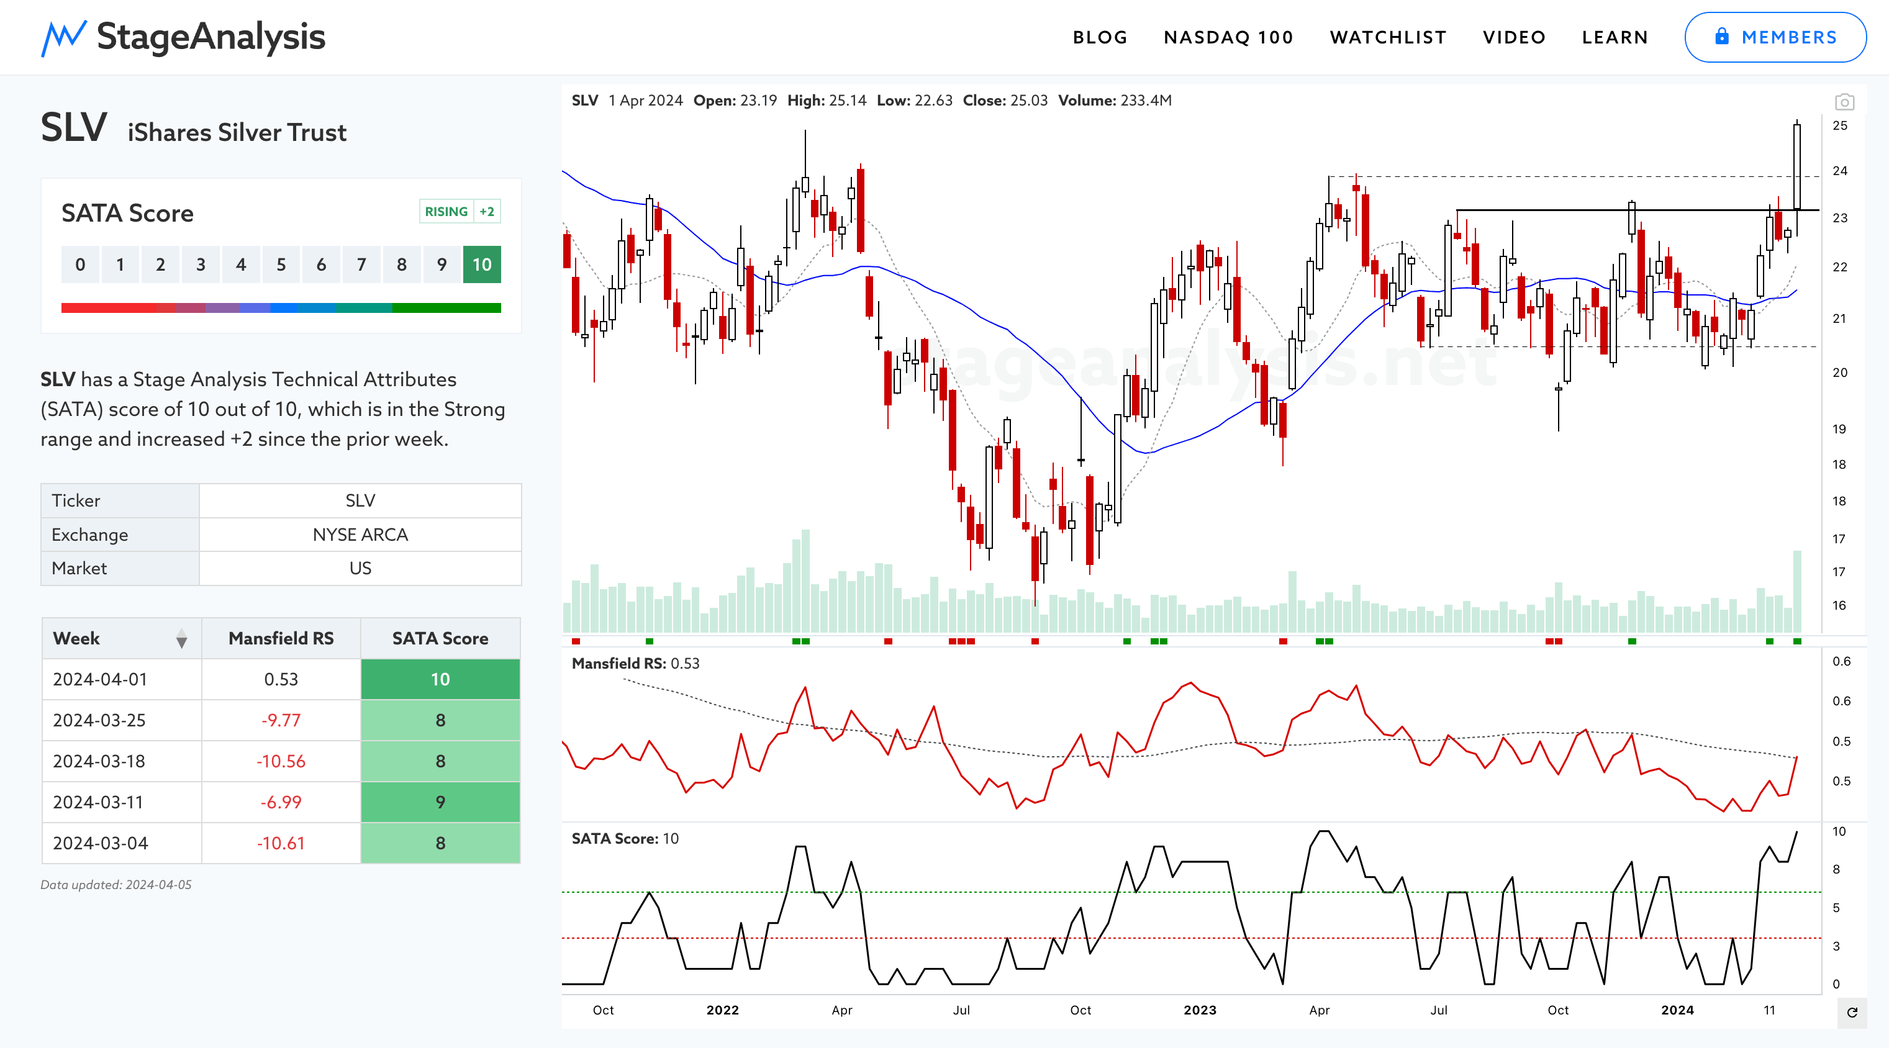Image resolution: width=1889 pixels, height=1048 pixels.
Task: Click the RISING status badge
Action: tap(446, 211)
